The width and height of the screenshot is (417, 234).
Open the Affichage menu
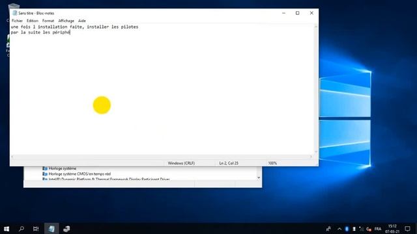coord(66,21)
